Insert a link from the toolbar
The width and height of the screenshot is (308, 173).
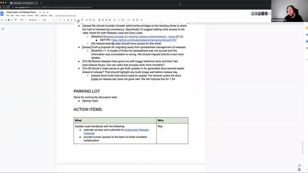87,20
